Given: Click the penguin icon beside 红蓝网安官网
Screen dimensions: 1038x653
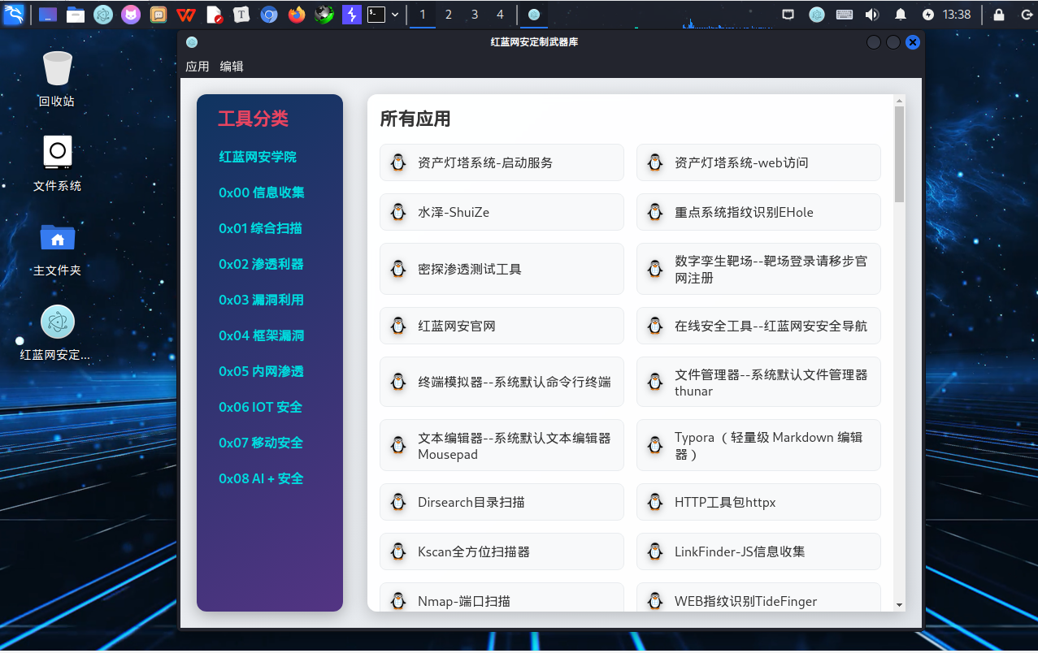Looking at the screenshot, I should 398,326.
